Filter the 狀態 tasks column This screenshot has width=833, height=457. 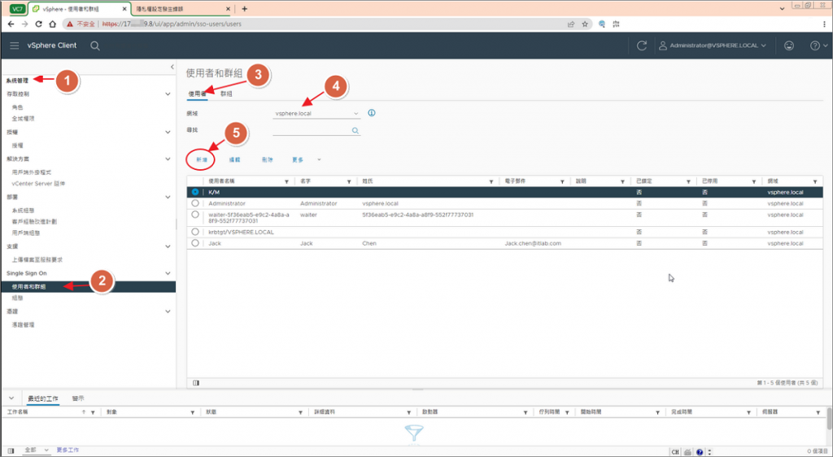302,412
